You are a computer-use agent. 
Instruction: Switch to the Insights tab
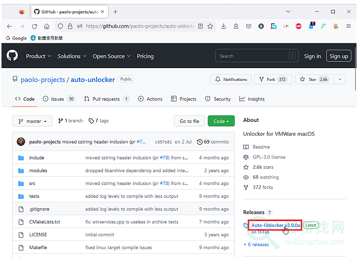pos(251,99)
